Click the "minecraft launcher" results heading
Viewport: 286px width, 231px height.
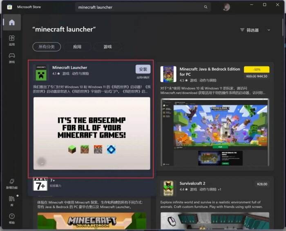[64, 29]
